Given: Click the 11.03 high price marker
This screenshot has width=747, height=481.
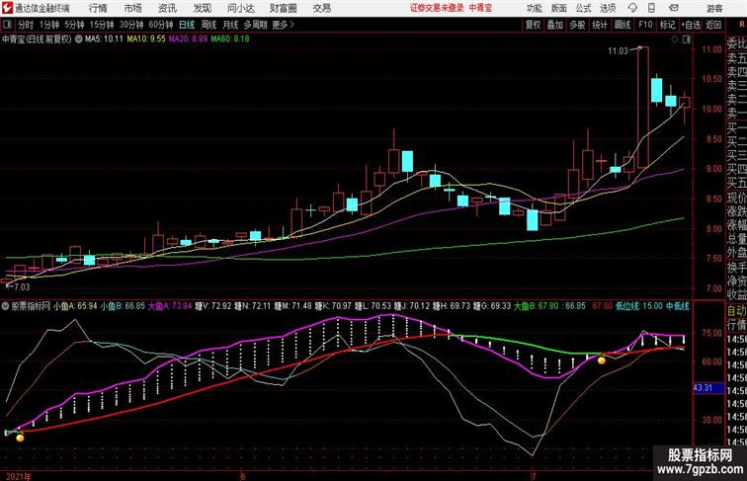Looking at the screenshot, I should click(x=618, y=51).
